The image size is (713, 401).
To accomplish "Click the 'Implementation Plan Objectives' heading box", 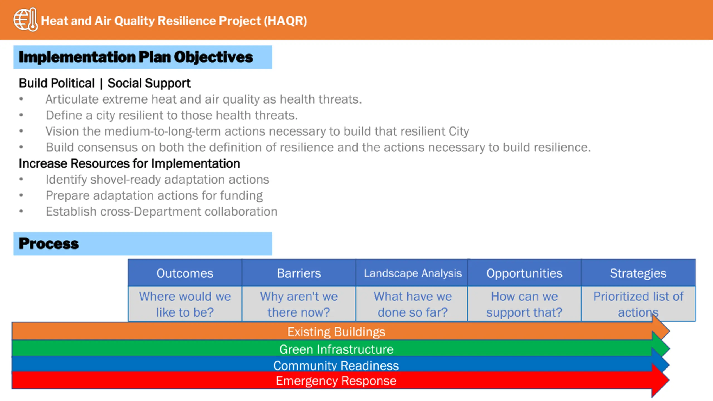I will (143, 57).
